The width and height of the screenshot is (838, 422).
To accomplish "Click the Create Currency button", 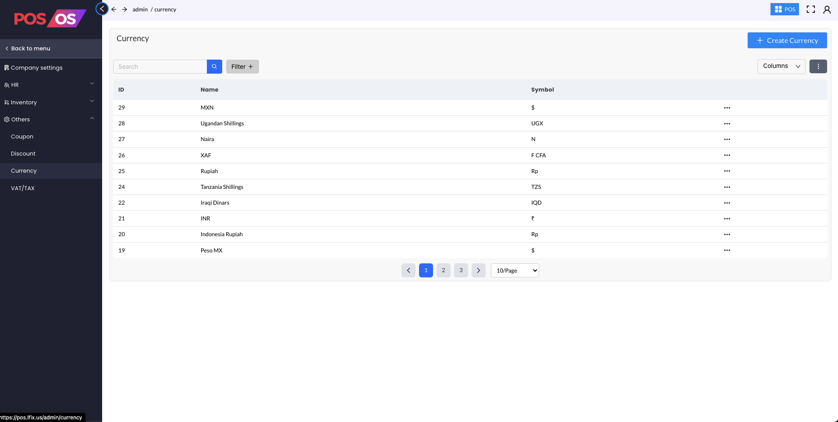I will (x=787, y=40).
